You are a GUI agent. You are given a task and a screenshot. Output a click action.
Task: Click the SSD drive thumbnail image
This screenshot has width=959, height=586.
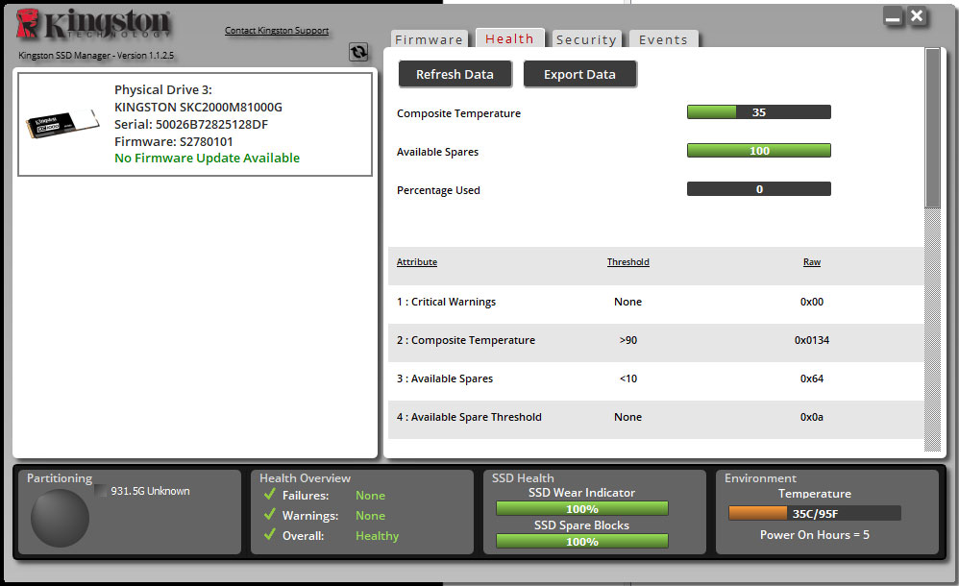(x=62, y=123)
